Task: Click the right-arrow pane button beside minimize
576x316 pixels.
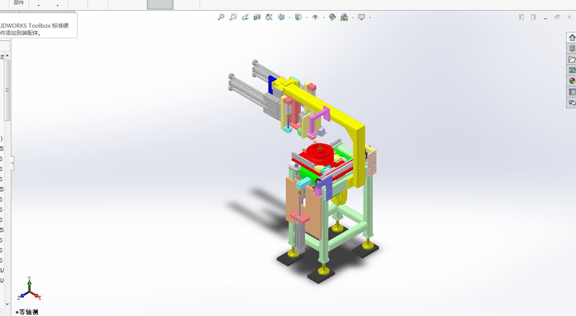Action: (x=533, y=17)
